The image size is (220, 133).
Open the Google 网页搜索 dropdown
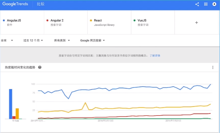point(93,40)
